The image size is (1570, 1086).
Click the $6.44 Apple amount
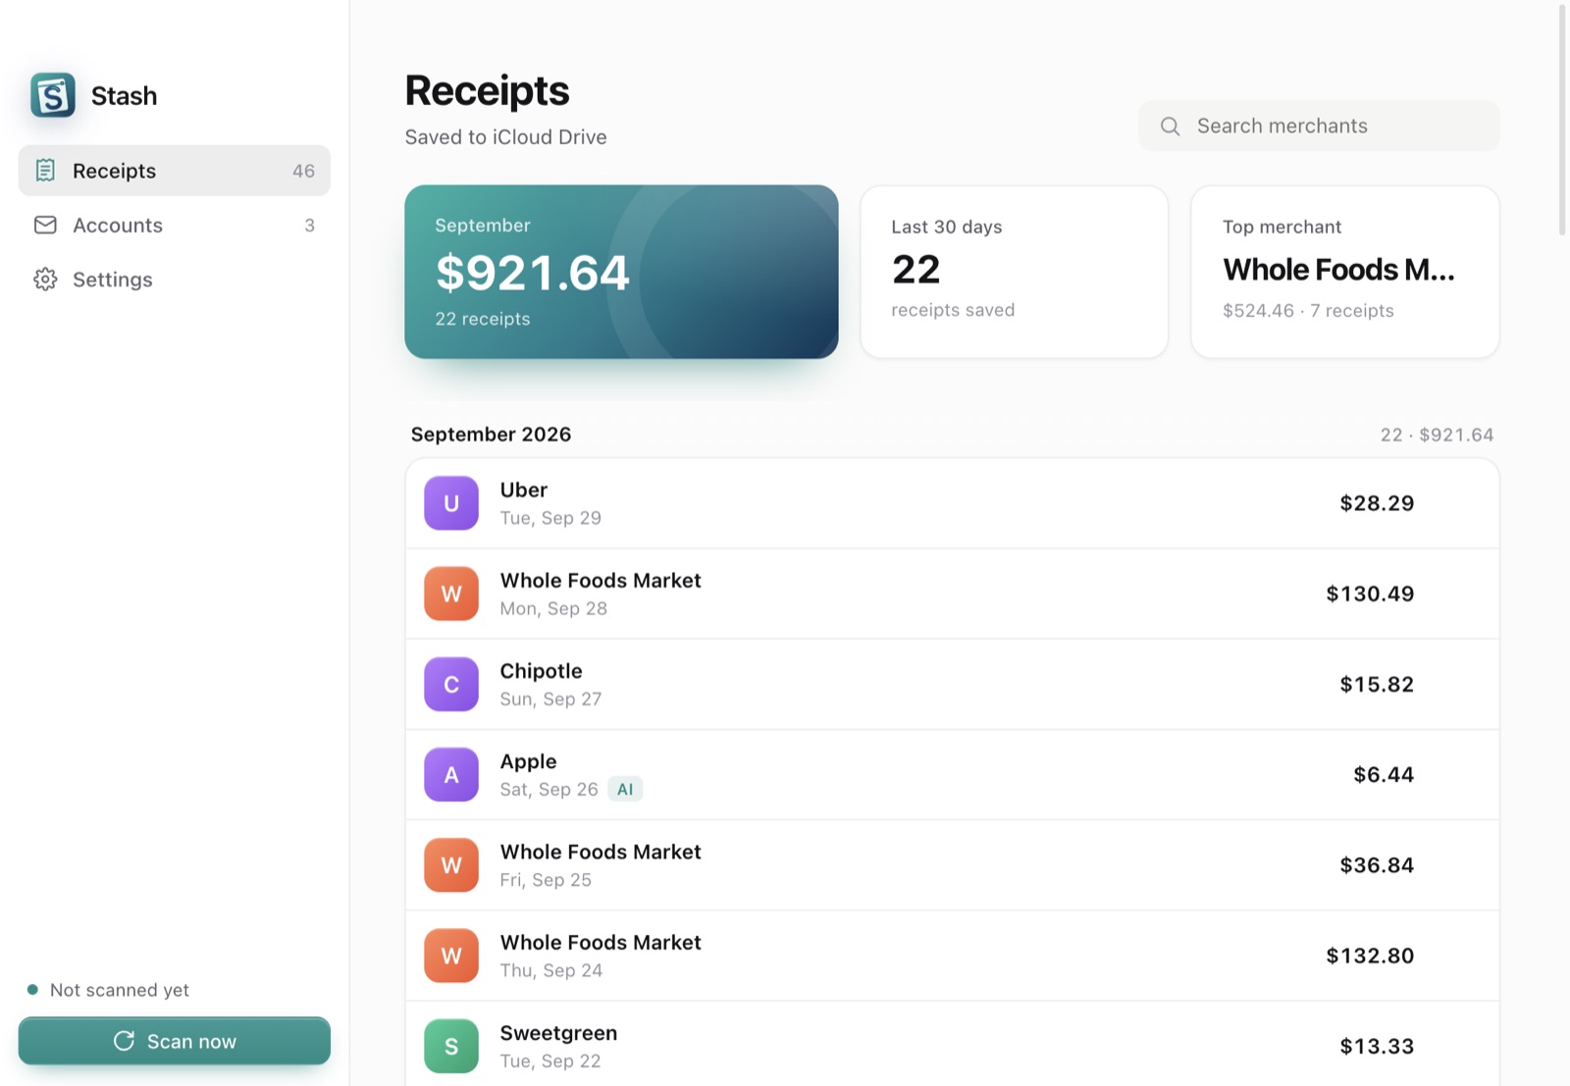point(1384,775)
